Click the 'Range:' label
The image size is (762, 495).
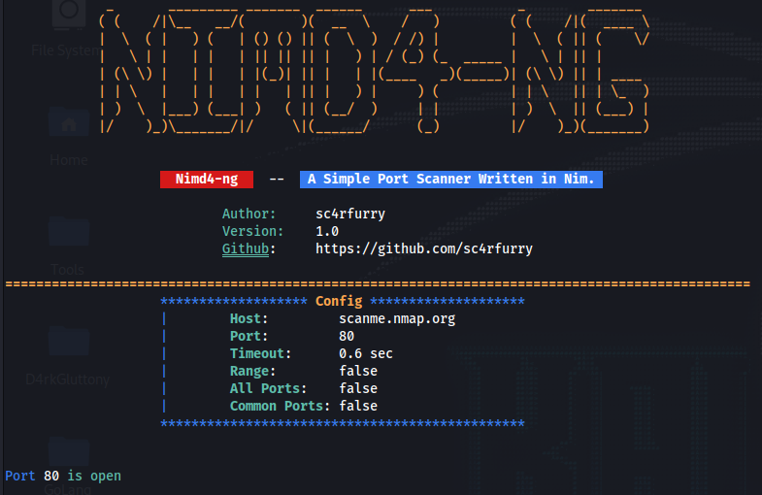(x=252, y=371)
